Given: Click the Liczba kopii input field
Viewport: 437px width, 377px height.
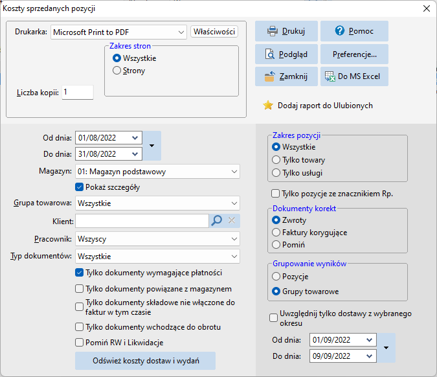Looking at the screenshot, I should (78, 92).
